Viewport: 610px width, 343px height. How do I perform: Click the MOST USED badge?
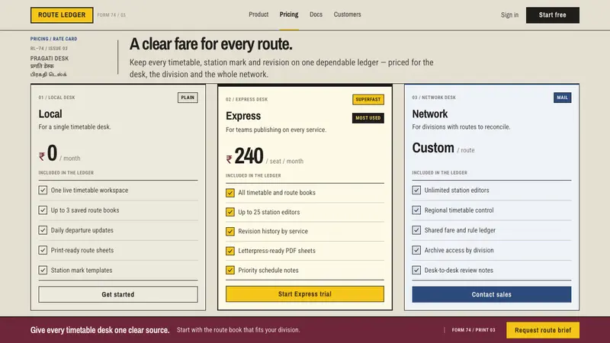[368, 118]
